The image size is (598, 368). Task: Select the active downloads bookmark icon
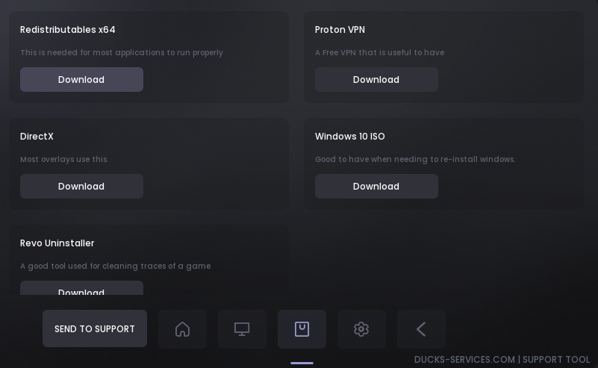(302, 329)
